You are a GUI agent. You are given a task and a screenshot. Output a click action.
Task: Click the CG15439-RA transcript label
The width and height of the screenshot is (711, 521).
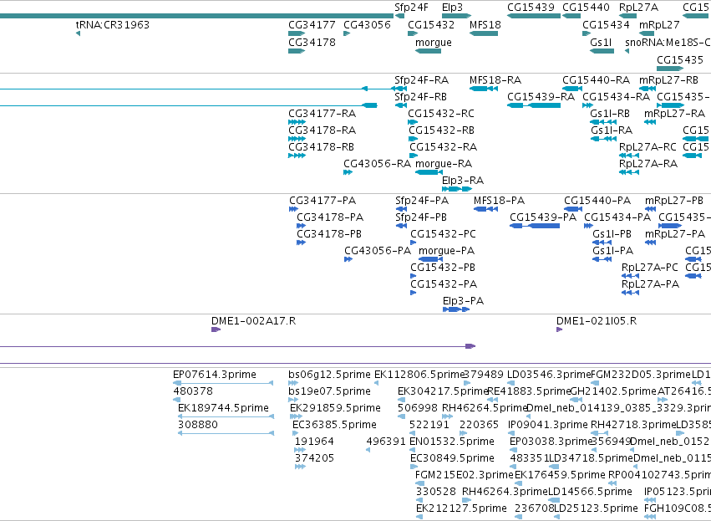point(541,97)
